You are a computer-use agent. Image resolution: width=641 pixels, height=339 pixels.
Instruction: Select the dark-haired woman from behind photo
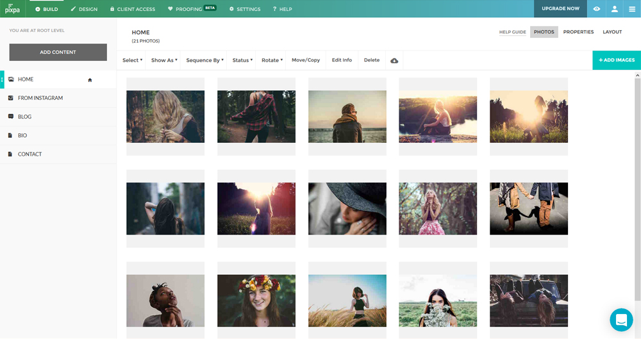click(x=165, y=208)
